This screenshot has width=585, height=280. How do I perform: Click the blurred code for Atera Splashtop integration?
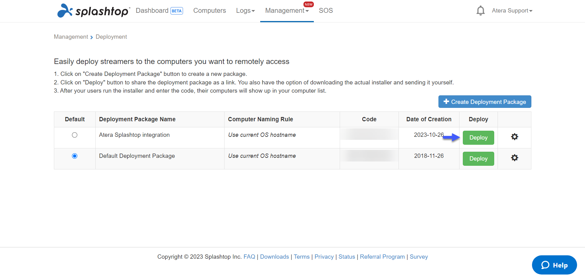coord(369,134)
